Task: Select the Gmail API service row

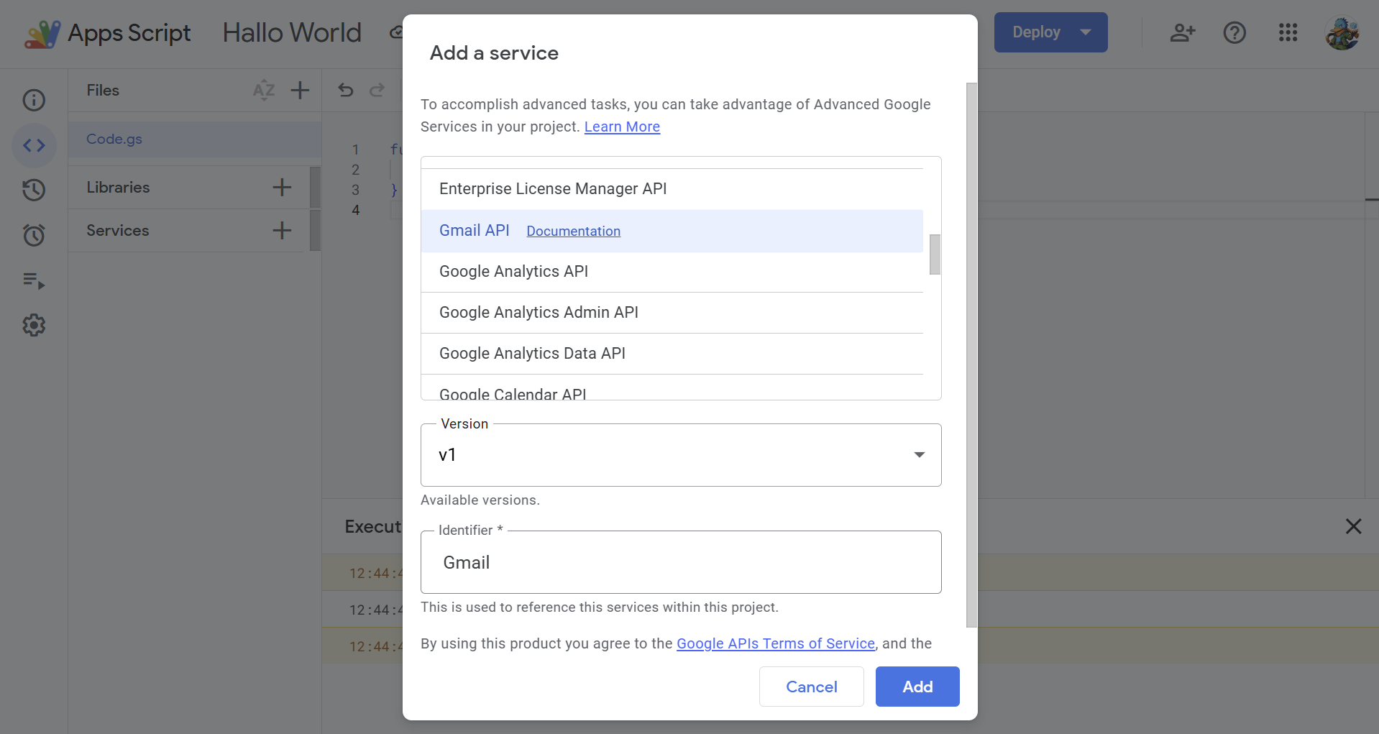Action: tap(672, 231)
